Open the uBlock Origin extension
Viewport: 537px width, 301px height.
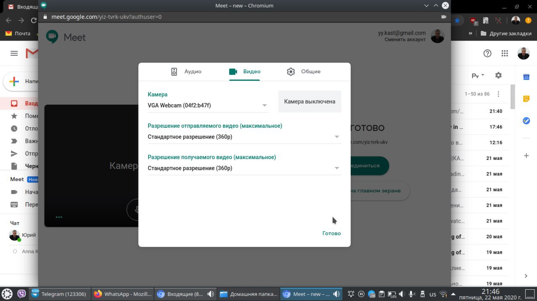tap(473, 20)
